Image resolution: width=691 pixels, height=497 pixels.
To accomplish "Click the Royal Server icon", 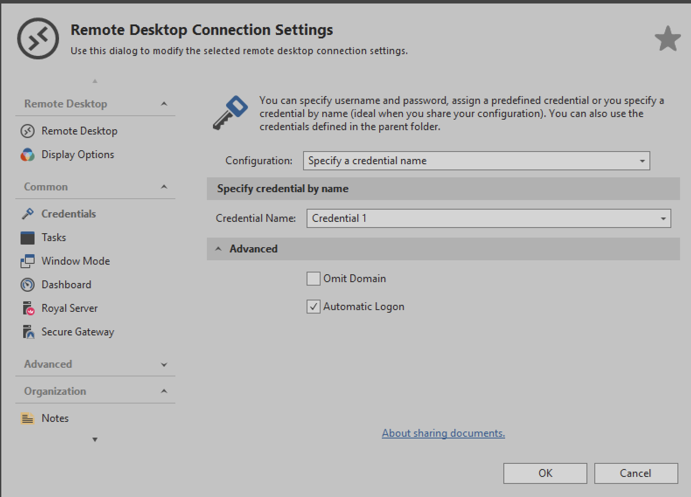I will tap(28, 308).
